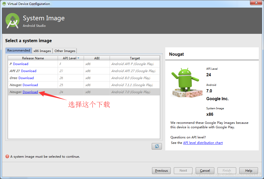Viewport: 264px width, 179px height.
Task: Select the 'Android API P (Google Play)' cell
Action: pyautogui.click(x=135, y=64)
